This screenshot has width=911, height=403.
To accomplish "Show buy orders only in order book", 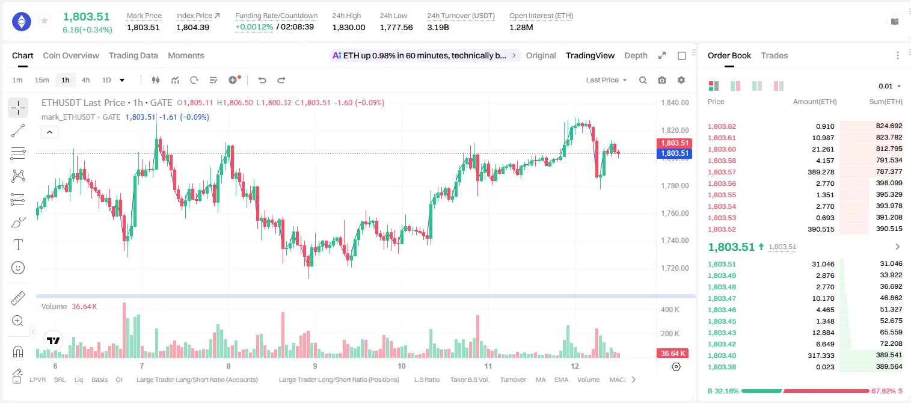I will click(x=756, y=86).
